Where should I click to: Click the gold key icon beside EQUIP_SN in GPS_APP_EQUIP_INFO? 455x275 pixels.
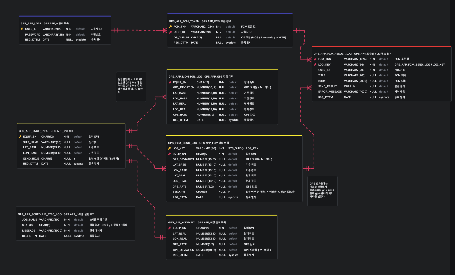[20, 137]
